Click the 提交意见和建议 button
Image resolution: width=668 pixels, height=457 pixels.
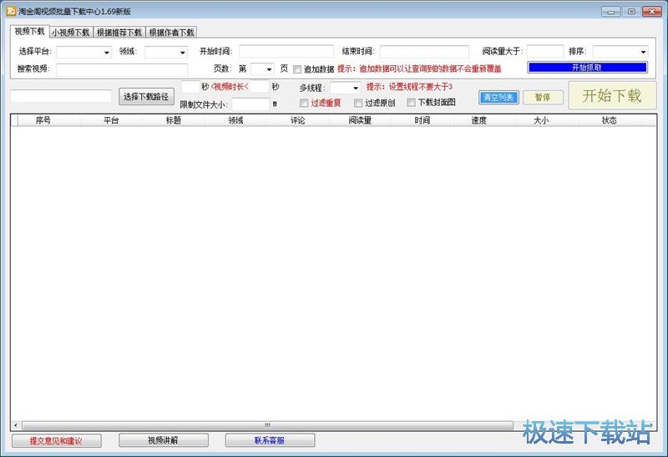click(x=56, y=441)
